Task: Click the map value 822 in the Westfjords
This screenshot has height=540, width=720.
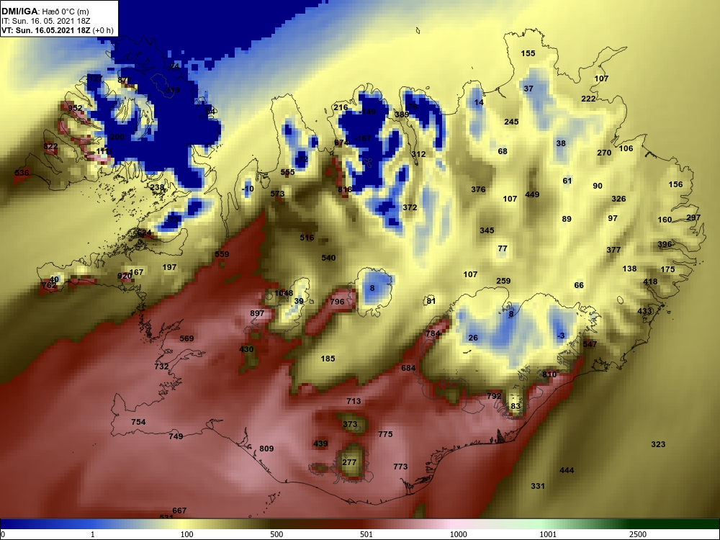Action: click(x=50, y=146)
